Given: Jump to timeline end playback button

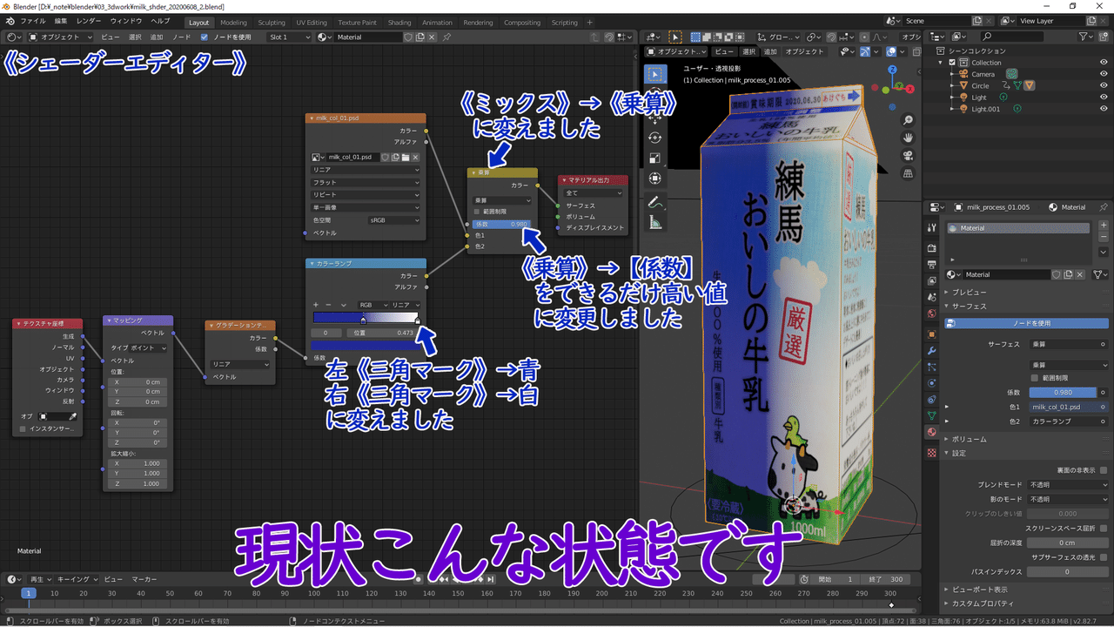Looking at the screenshot, I should [490, 579].
